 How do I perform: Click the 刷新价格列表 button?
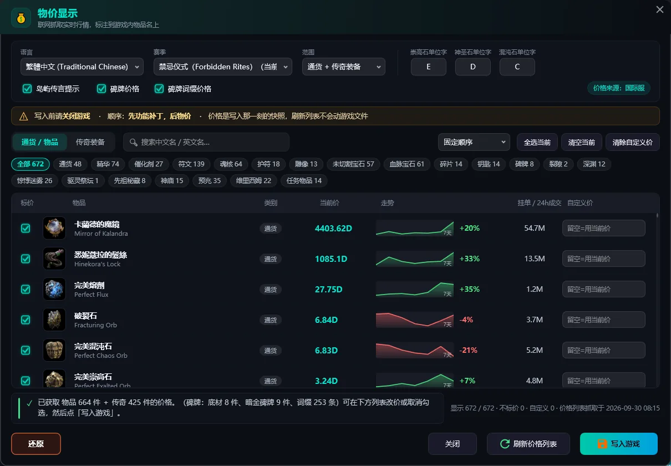click(x=528, y=444)
